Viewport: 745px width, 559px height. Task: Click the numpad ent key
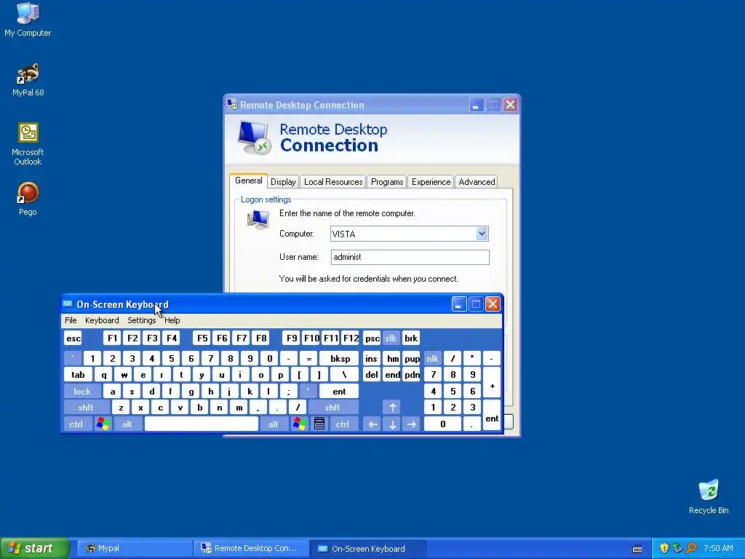(492, 416)
